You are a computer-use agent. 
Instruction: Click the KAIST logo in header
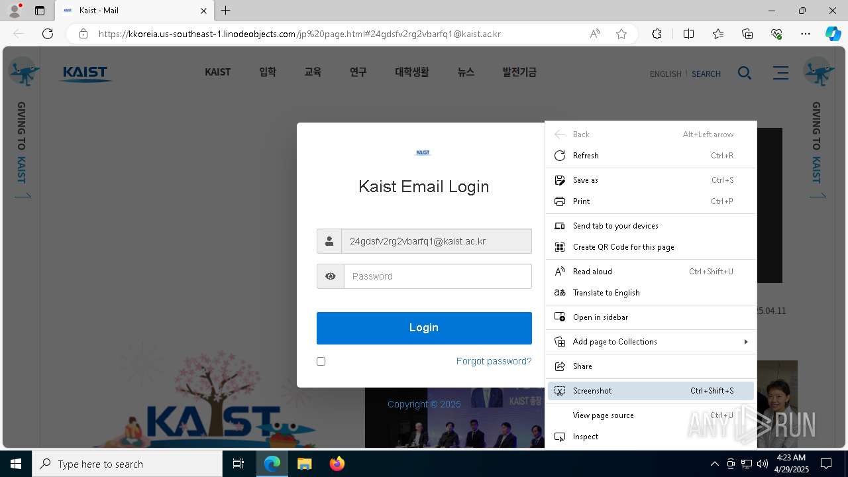tap(85, 74)
